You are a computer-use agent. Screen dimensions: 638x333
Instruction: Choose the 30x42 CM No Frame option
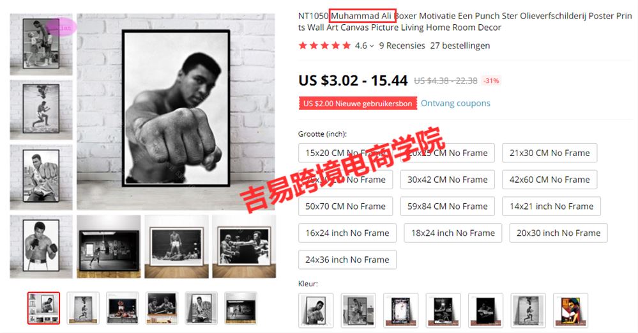pyautogui.click(x=447, y=180)
